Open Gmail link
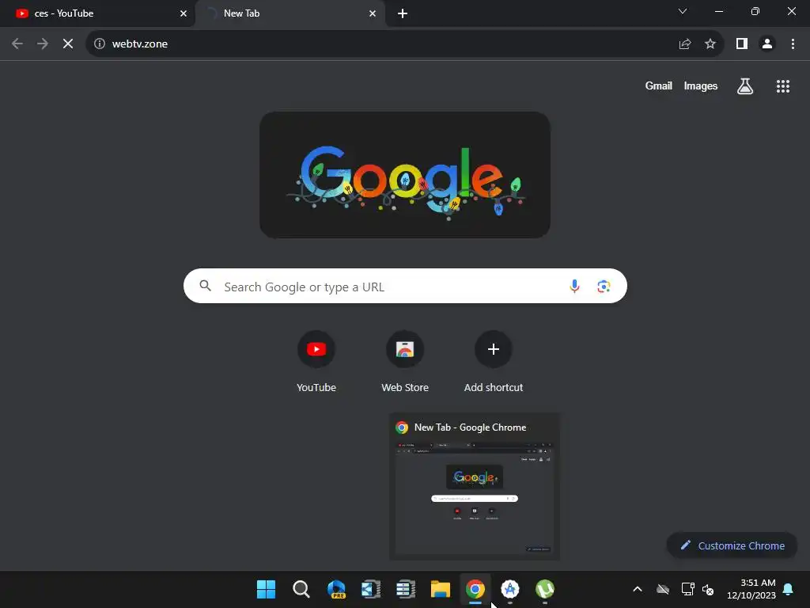 [x=659, y=85]
